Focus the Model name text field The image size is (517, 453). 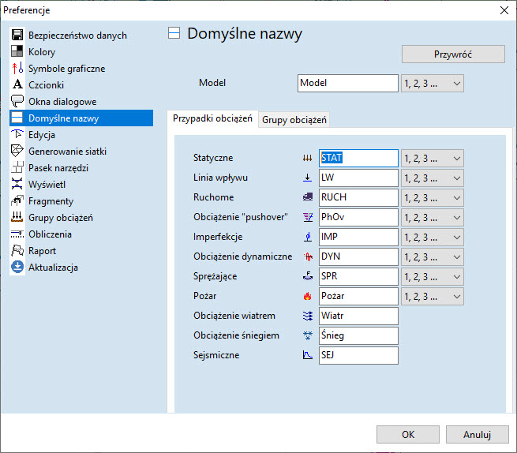pyautogui.click(x=348, y=83)
